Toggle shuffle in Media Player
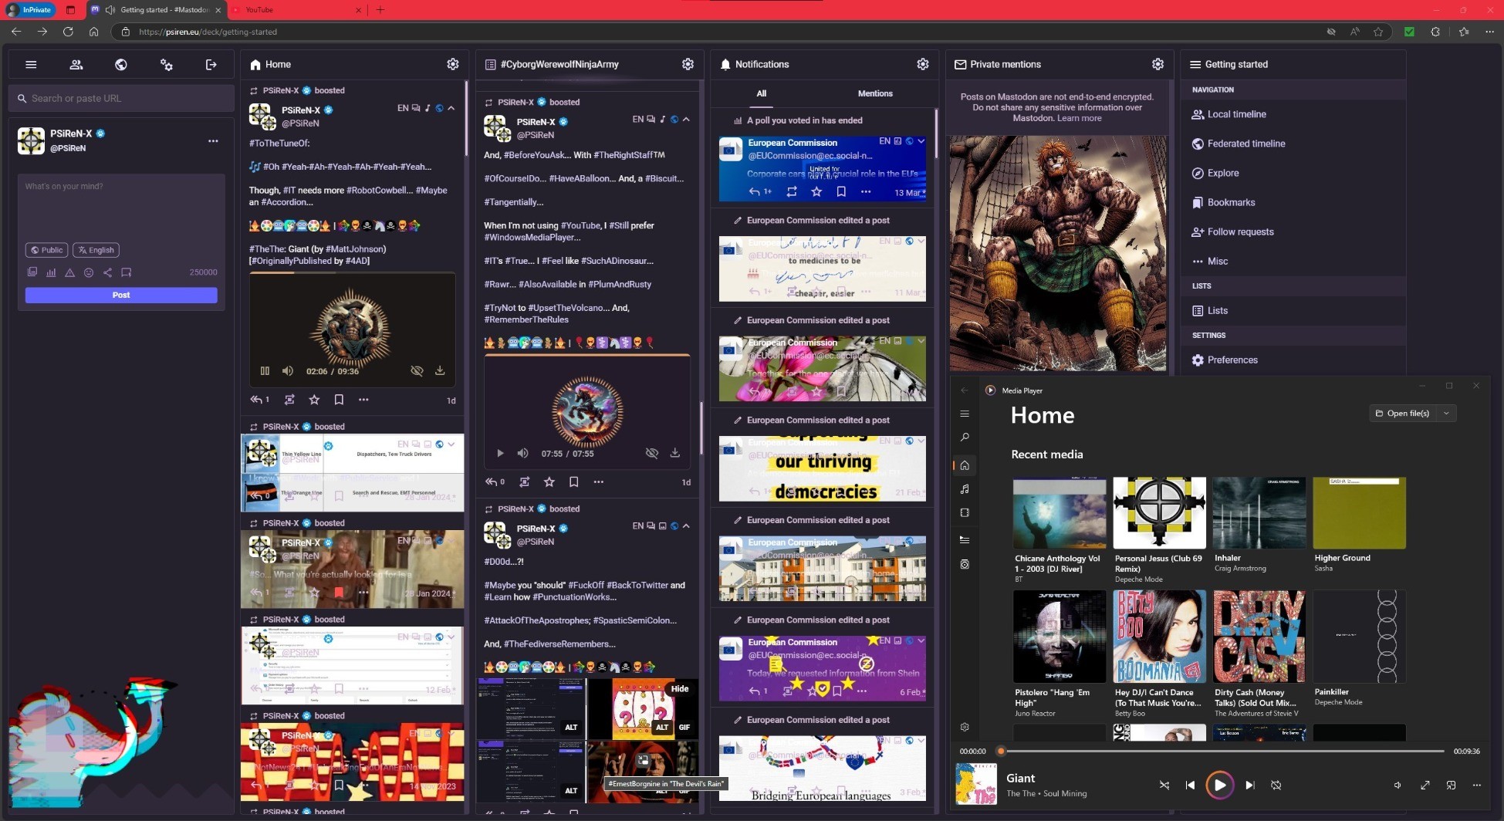This screenshot has height=821, width=1504. (x=1164, y=785)
